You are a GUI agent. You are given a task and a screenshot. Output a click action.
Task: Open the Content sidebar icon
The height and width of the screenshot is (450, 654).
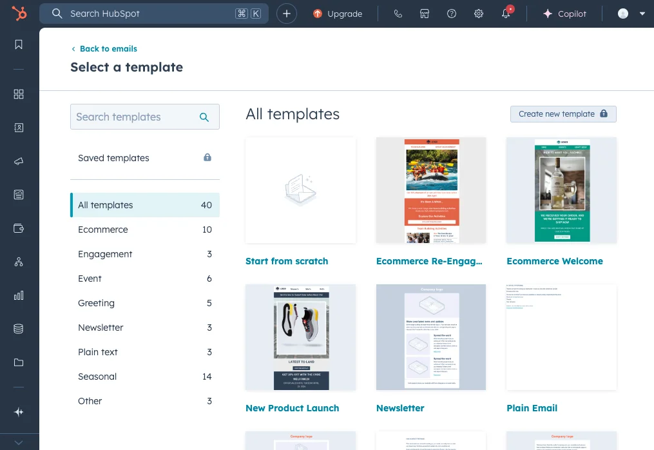coord(19,195)
